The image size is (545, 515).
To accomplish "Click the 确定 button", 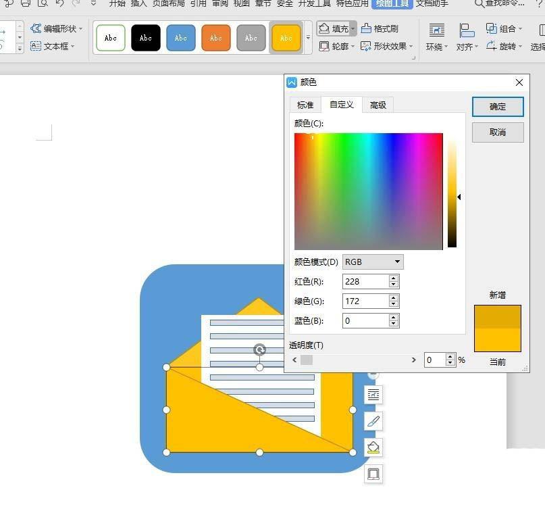I will tap(498, 107).
